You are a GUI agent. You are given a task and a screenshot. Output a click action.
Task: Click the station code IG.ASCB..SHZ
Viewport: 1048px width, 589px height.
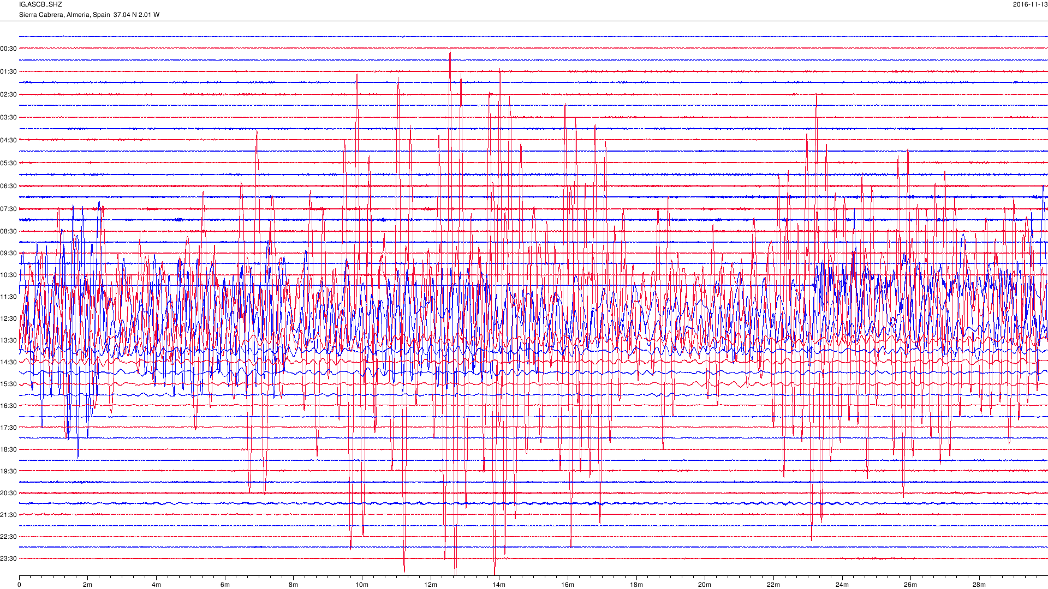(x=40, y=4)
